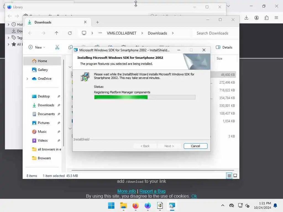The width and height of the screenshot is (283, 212).
Task: Show hidden system tray icons
Action: tap(223, 205)
